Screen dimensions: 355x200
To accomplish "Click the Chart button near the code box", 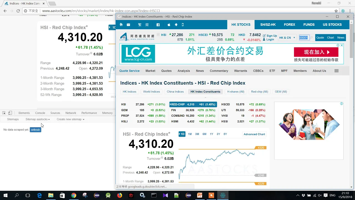I will point(330,37).
